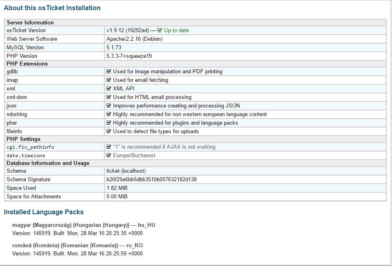The height and width of the screenshot is (266, 392).
Task: Click the PHP Settings section header
Action: (23, 139)
